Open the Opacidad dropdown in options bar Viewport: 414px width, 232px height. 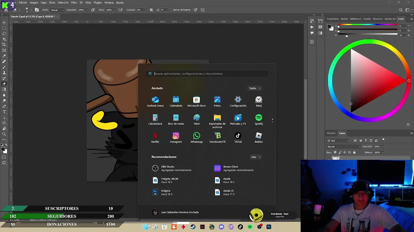[87, 10]
